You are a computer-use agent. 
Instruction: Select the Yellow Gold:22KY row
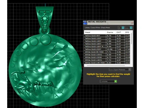pos(107,49)
